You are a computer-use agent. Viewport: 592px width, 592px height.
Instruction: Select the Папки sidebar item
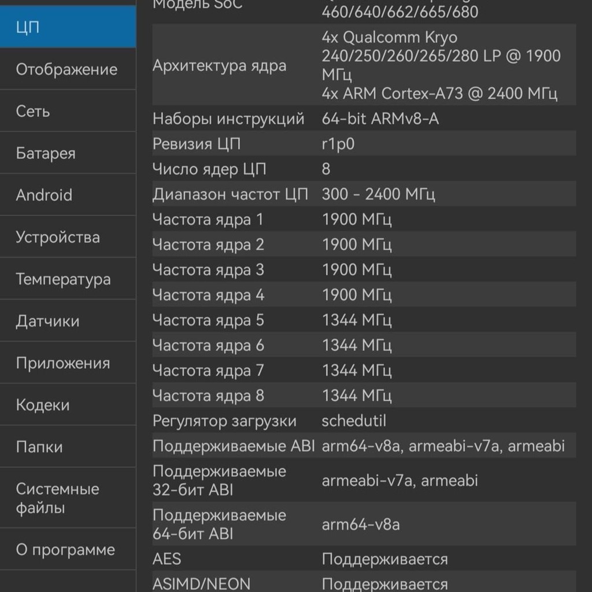click(68, 446)
